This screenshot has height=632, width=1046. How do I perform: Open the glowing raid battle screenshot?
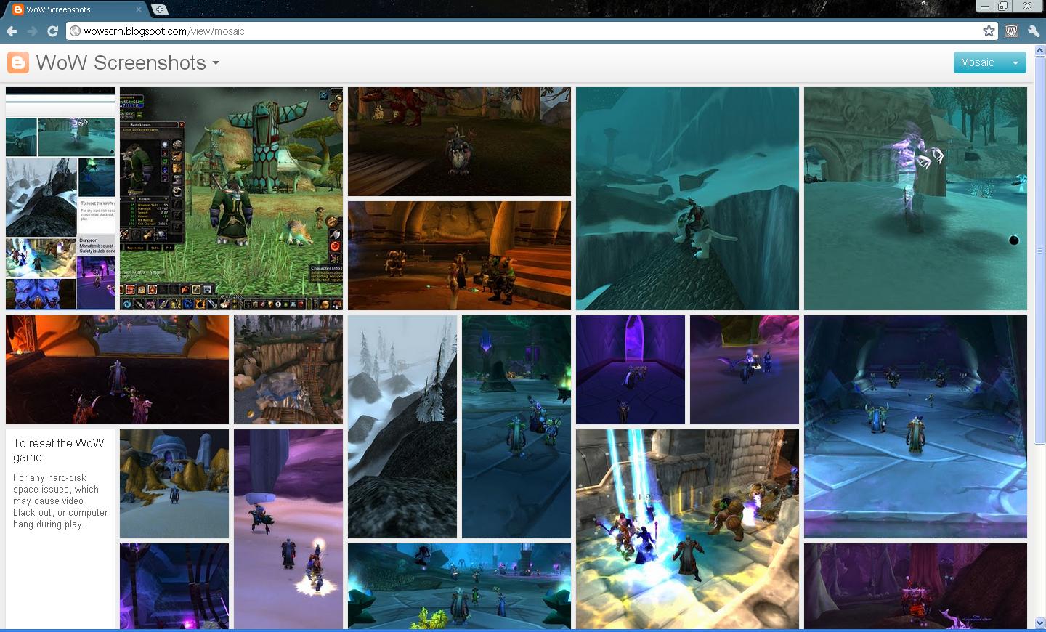(x=687, y=528)
